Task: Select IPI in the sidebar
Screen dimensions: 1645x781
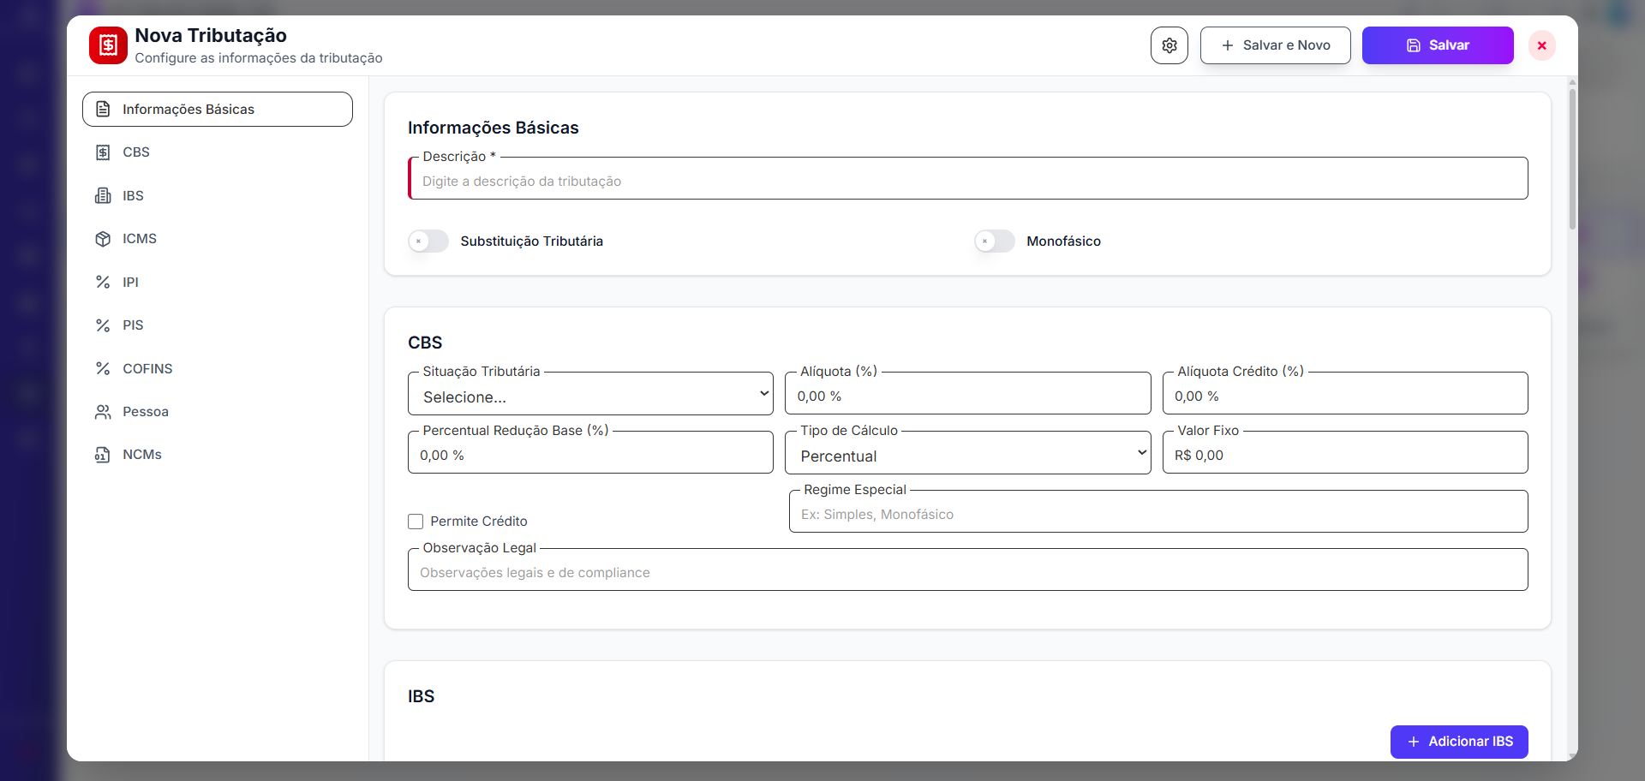Action: point(218,282)
